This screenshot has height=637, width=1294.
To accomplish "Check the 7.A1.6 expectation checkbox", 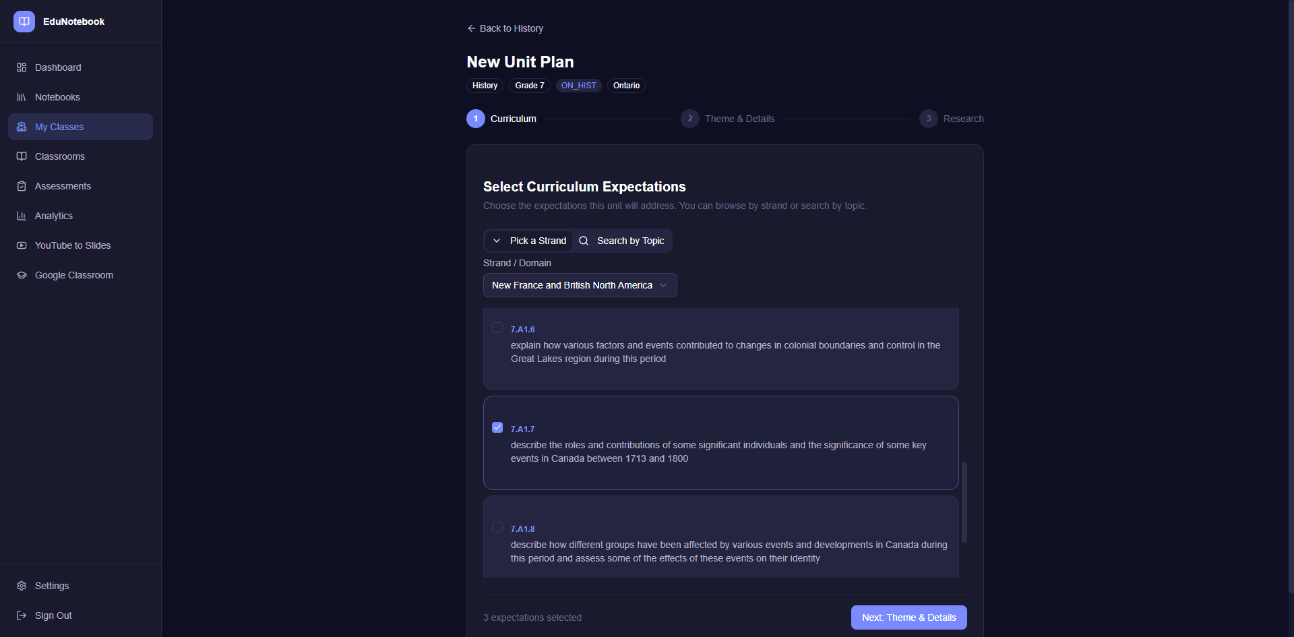I will tap(497, 328).
